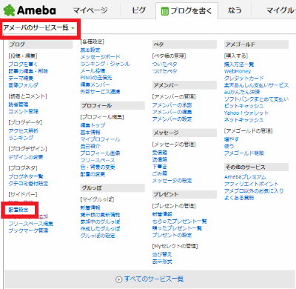Open つけたペタ link
This screenshot has height=289, width=296.
click(164, 71)
